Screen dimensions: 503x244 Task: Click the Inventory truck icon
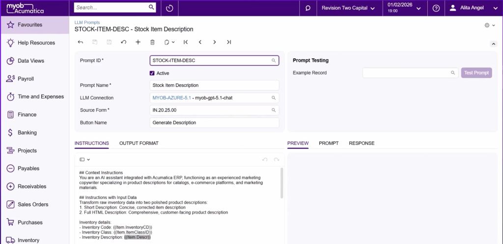[11, 240]
